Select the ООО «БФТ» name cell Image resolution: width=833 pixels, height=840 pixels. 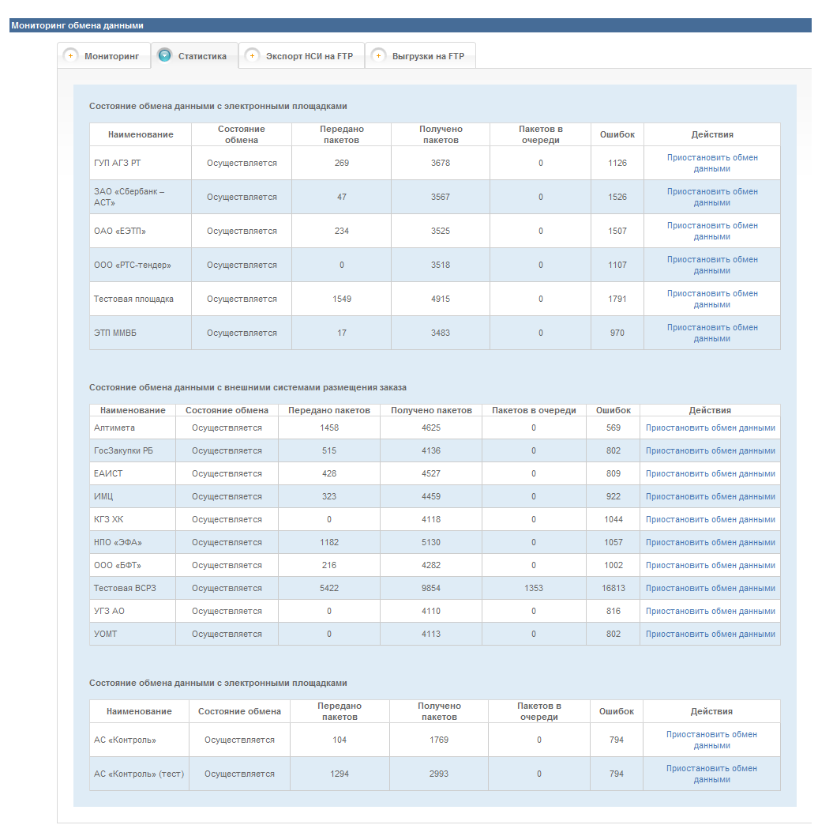tap(132, 565)
